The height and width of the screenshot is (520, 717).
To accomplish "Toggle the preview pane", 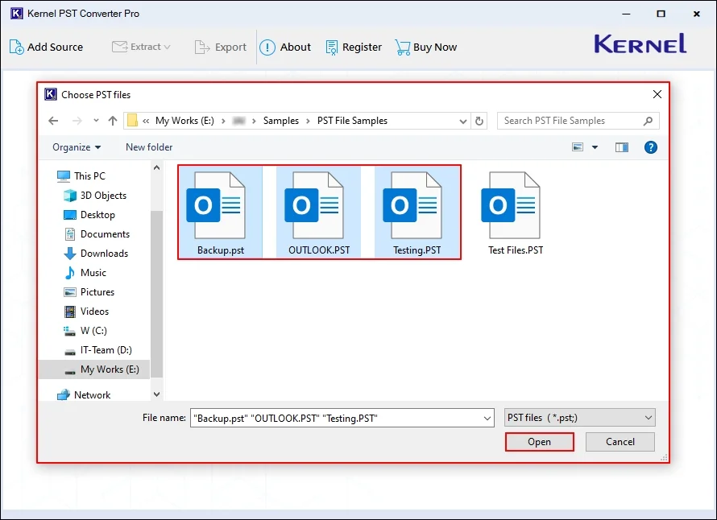I will (621, 147).
